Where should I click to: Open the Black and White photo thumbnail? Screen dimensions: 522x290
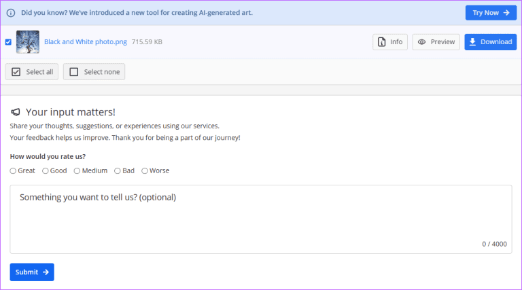click(x=27, y=42)
